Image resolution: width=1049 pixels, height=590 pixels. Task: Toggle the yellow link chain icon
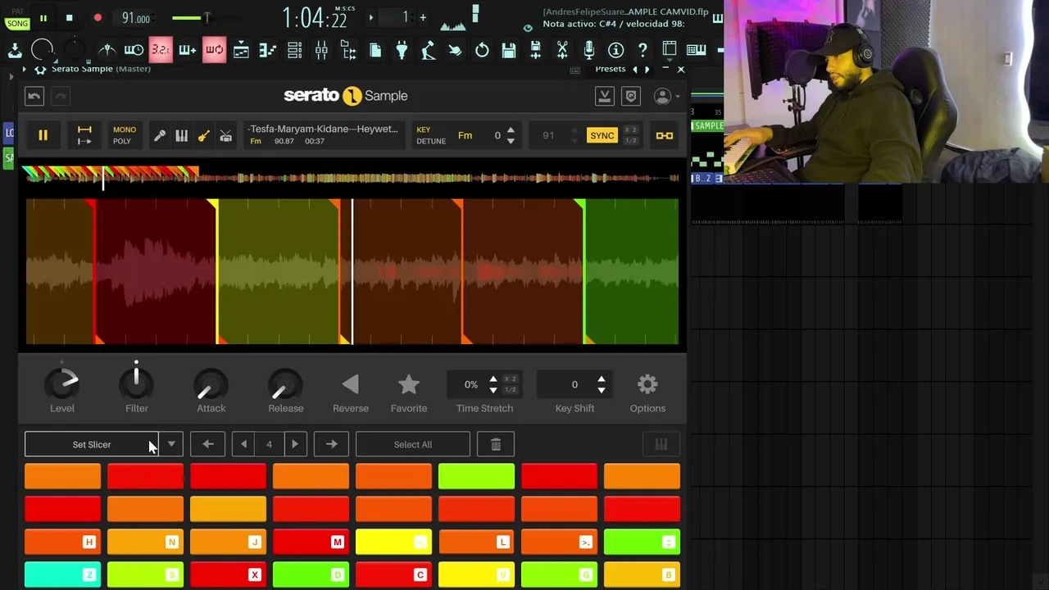[664, 136]
